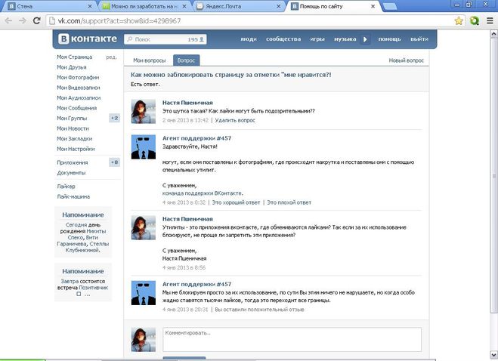Screen dimensions: 498x361
Task: Open Мои Сообщения in the left sidebar
Action: [77, 108]
